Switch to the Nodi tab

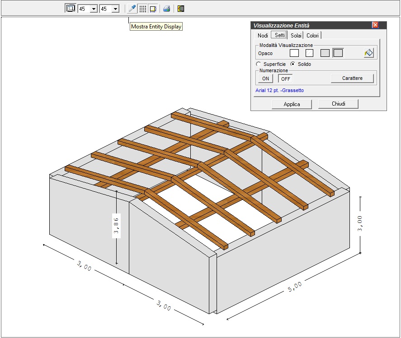263,36
